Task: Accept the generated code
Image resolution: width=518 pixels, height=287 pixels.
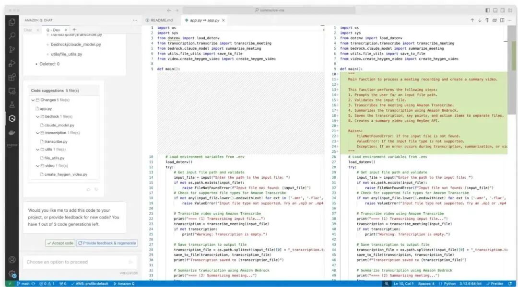Action: point(60,243)
